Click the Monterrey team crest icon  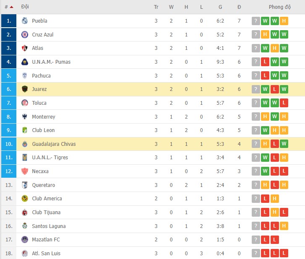(x=24, y=117)
